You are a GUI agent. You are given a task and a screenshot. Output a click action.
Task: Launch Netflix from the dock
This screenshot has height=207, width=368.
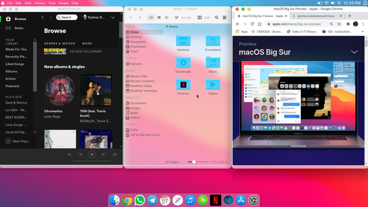[x=215, y=200]
